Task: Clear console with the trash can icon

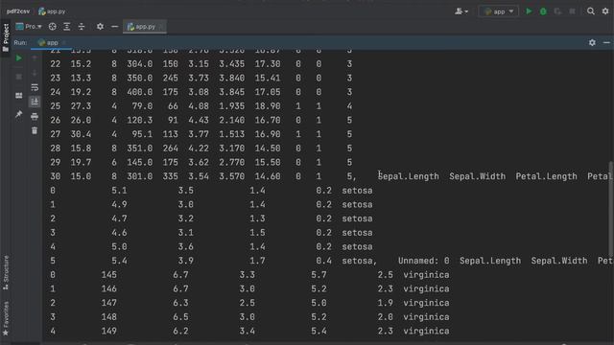Action: point(35,130)
